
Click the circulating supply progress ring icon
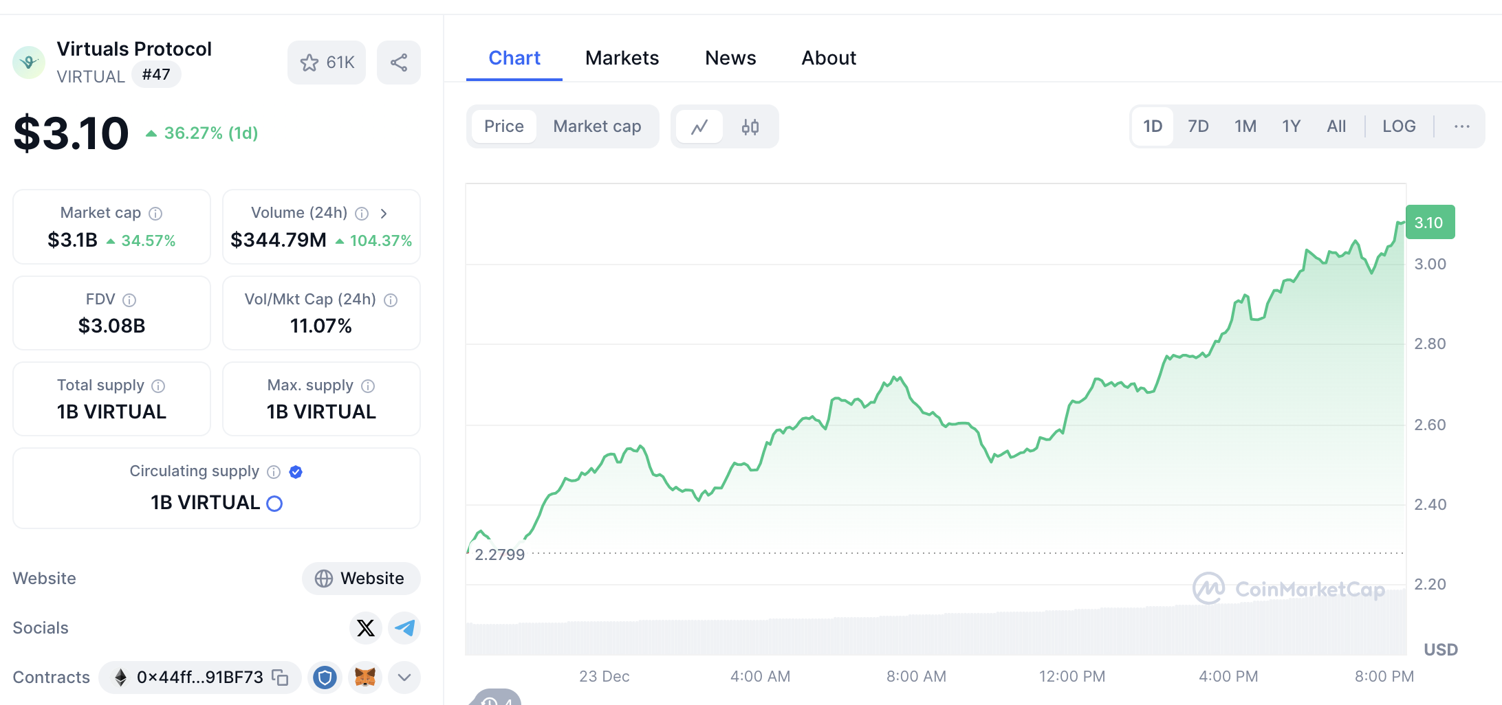(x=274, y=504)
